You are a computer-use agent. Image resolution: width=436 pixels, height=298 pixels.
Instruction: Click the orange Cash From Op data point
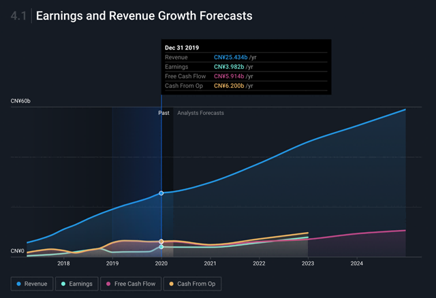tap(161, 242)
